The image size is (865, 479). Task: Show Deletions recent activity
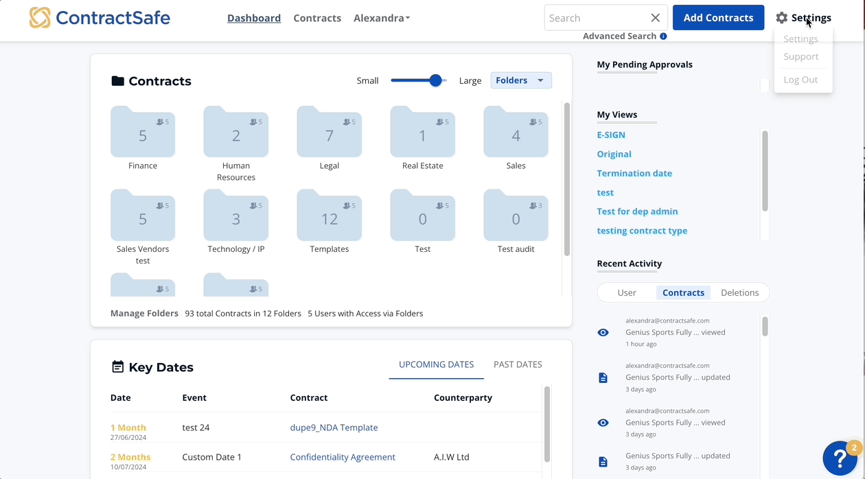(740, 292)
